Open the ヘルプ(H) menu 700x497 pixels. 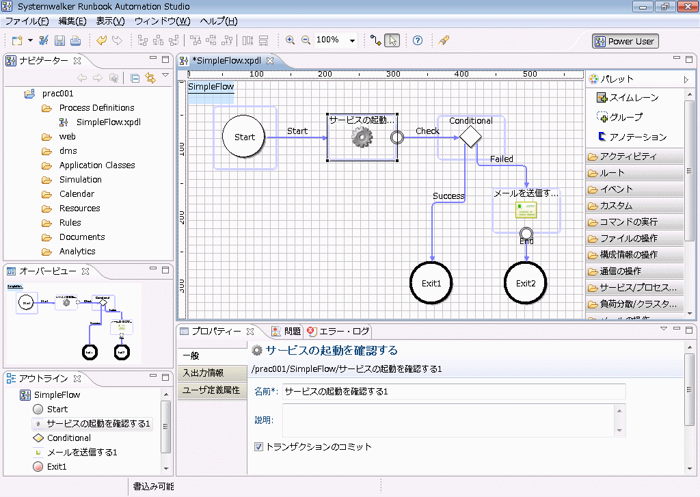[x=219, y=21]
